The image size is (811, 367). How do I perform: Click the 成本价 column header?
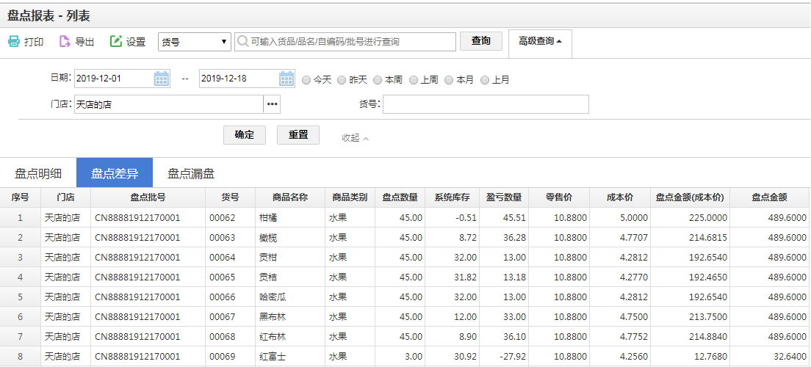point(620,197)
